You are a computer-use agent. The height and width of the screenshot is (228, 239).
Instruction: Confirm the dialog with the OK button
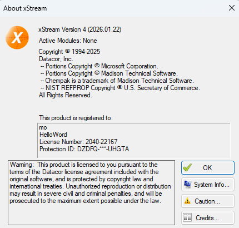tap(208, 168)
